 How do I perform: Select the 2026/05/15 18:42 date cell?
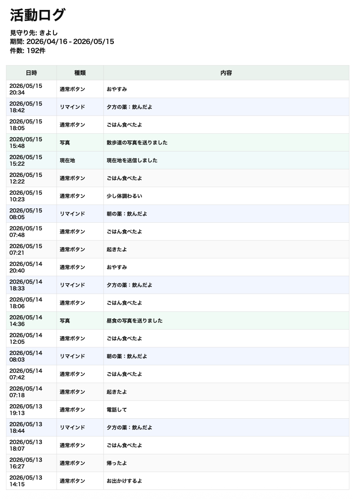(31, 107)
